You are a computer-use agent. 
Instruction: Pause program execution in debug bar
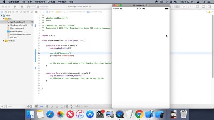(x=47, y=106)
